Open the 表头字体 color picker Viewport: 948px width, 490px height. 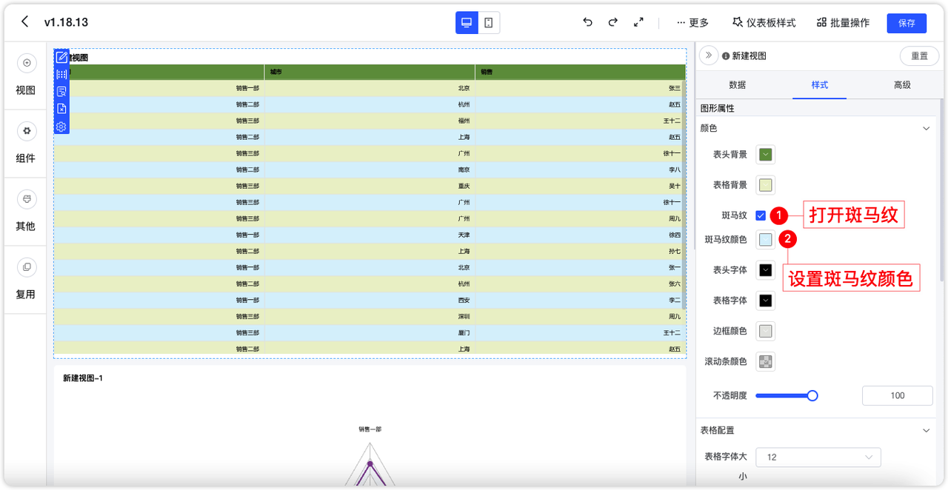pyautogui.click(x=766, y=270)
